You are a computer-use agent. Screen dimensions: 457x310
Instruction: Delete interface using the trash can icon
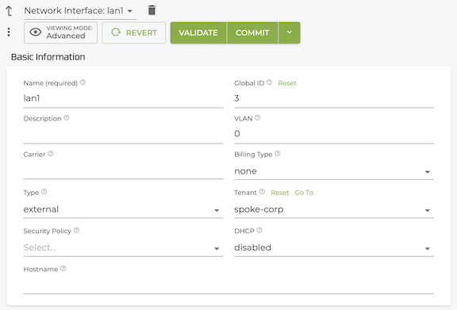click(x=152, y=10)
